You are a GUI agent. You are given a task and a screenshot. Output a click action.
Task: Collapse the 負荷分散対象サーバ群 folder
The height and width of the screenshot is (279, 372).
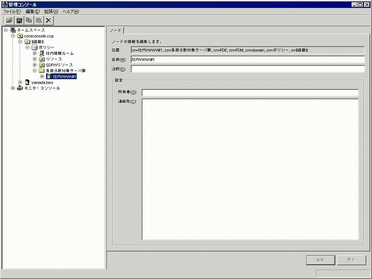pos(35,71)
